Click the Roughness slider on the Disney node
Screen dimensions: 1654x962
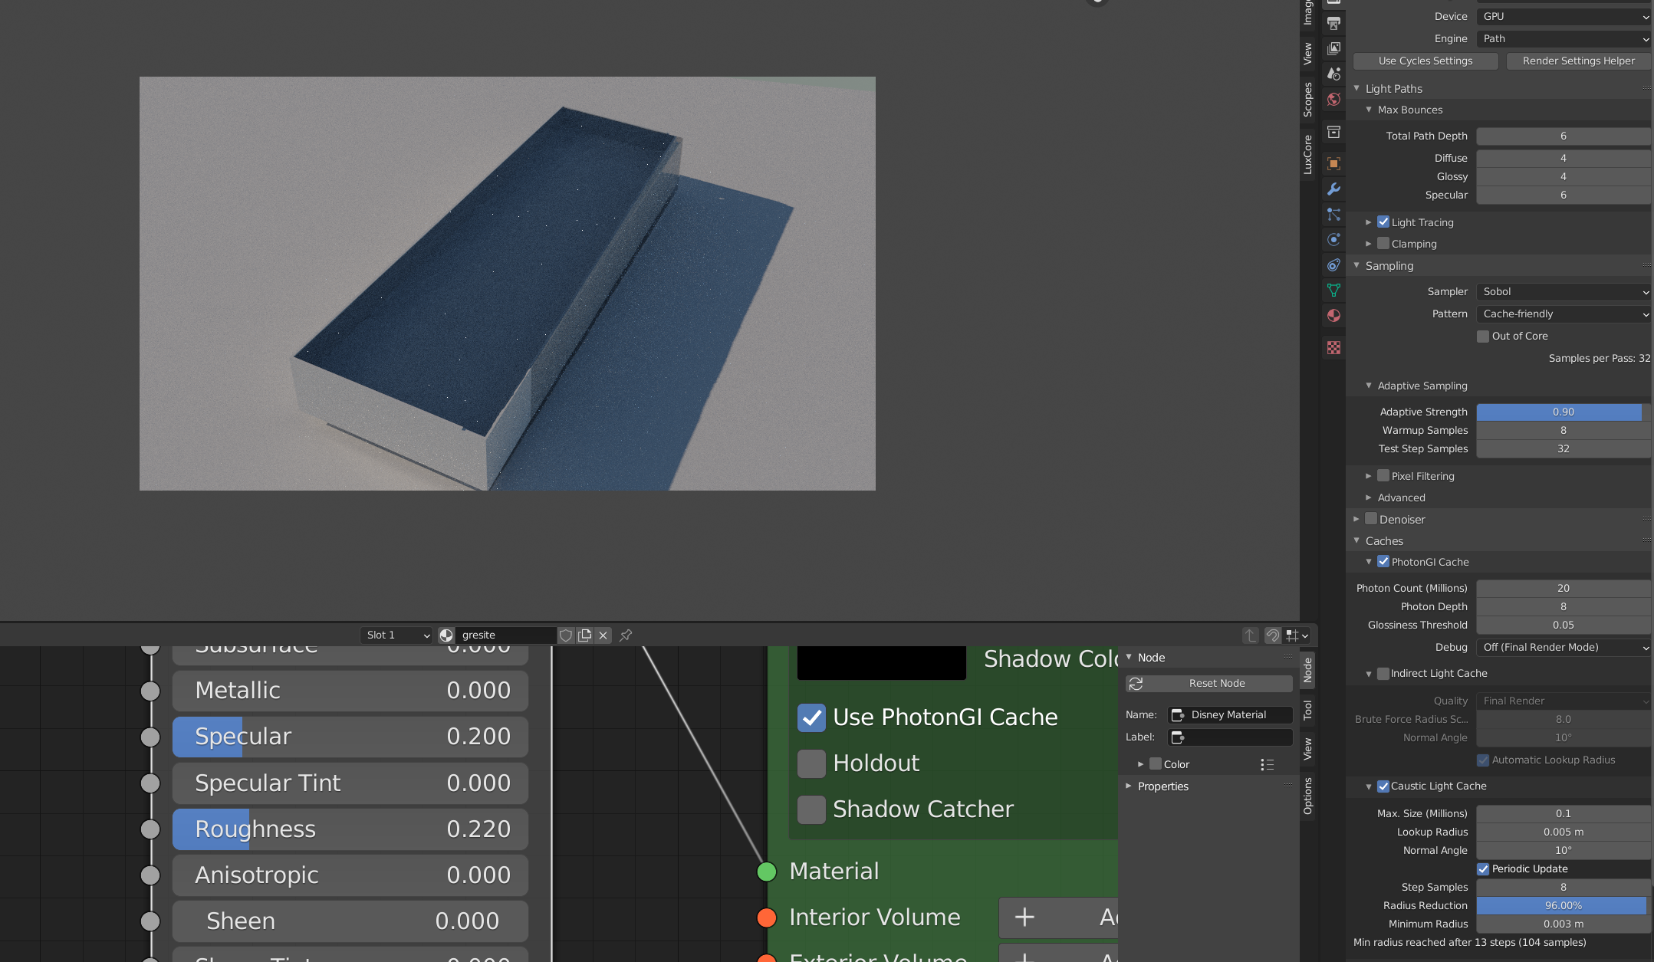coord(350,829)
